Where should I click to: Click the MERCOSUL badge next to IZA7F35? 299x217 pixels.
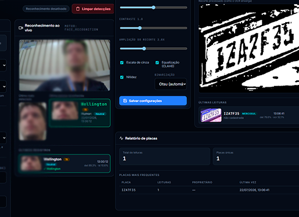click(249, 113)
